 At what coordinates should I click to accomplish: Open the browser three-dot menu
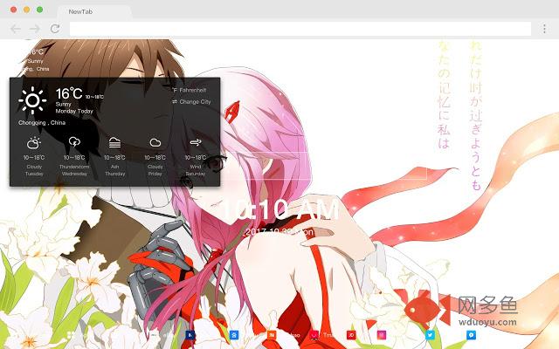point(544,29)
